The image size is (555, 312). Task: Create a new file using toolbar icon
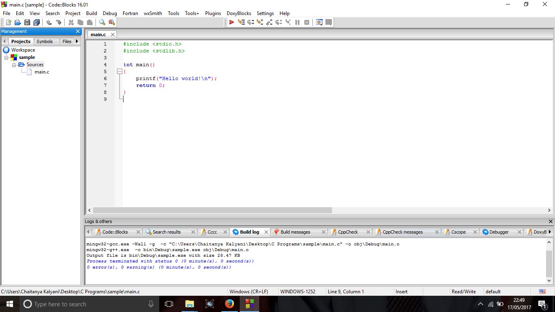click(x=8, y=22)
